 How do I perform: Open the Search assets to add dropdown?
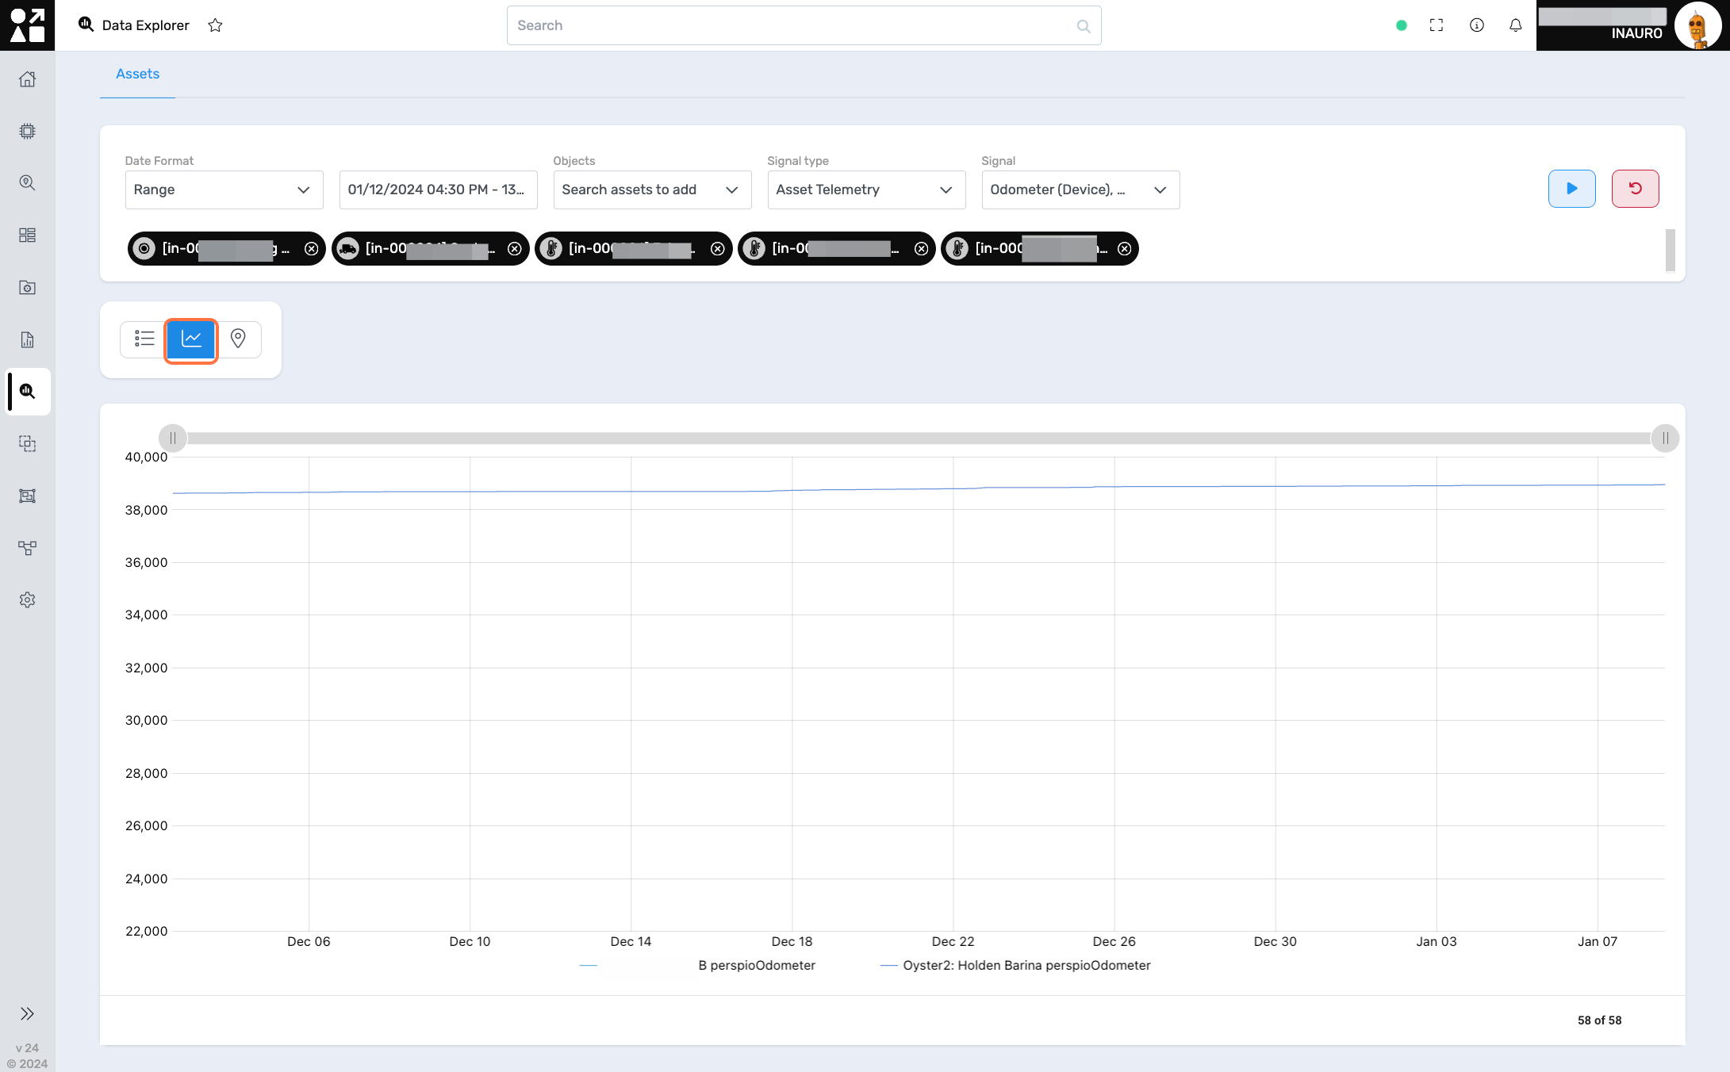pyautogui.click(x=652, y=190)
